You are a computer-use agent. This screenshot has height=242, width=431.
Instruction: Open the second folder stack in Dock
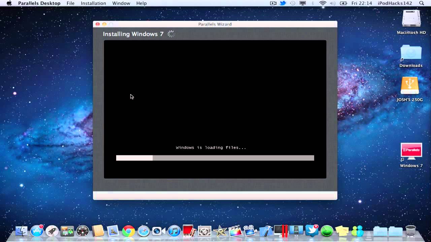[x=395, y=231]
